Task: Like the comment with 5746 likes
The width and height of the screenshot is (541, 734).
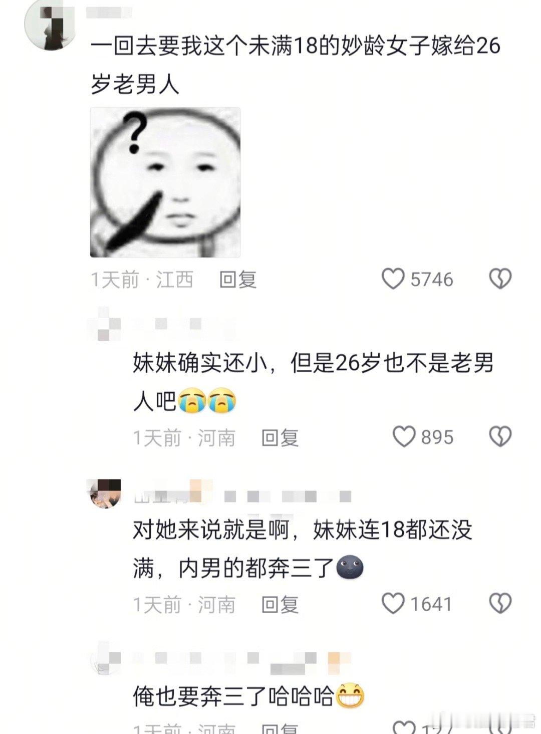Action: 393,279
